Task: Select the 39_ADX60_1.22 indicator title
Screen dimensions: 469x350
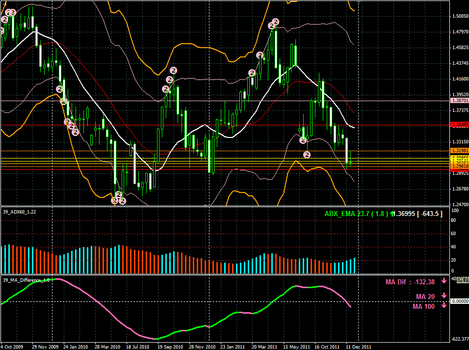Action: pyautogui.click(x=19, y=211)
